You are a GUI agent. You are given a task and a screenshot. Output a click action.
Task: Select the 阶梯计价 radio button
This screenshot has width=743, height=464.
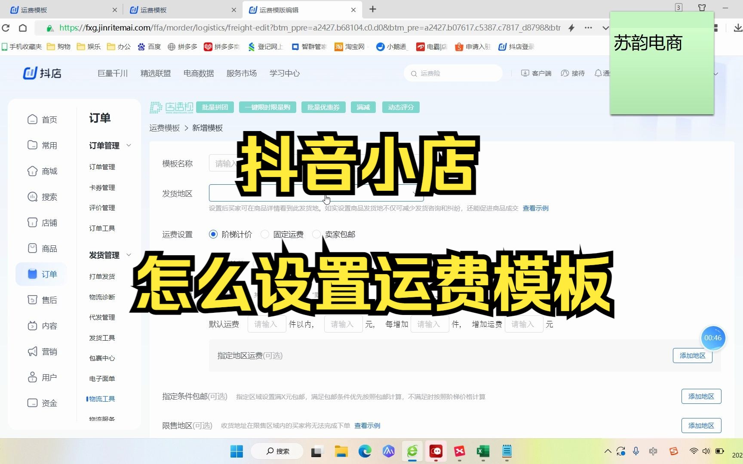tap(213, 234)
